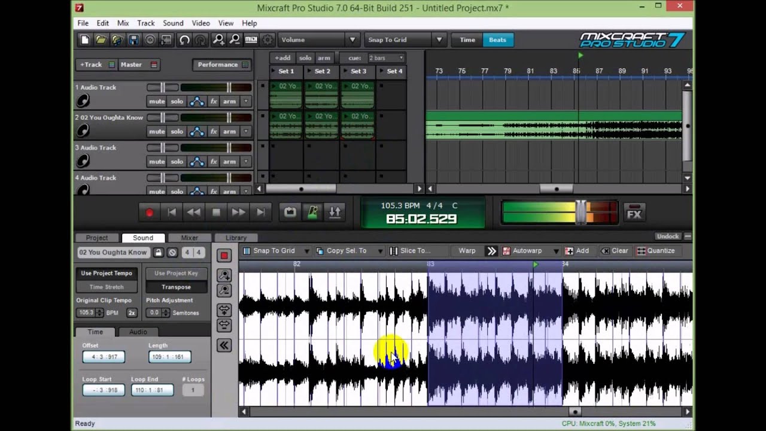The height and width of the screenshot is (431, 766).
Task: Save the project with the floppy icon
Action: (x=133, y=40)
